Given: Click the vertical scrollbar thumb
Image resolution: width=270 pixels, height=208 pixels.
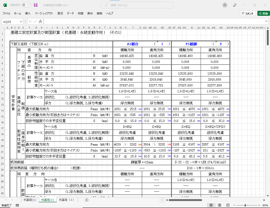Looking at the screenshot, I should point(268,37).
